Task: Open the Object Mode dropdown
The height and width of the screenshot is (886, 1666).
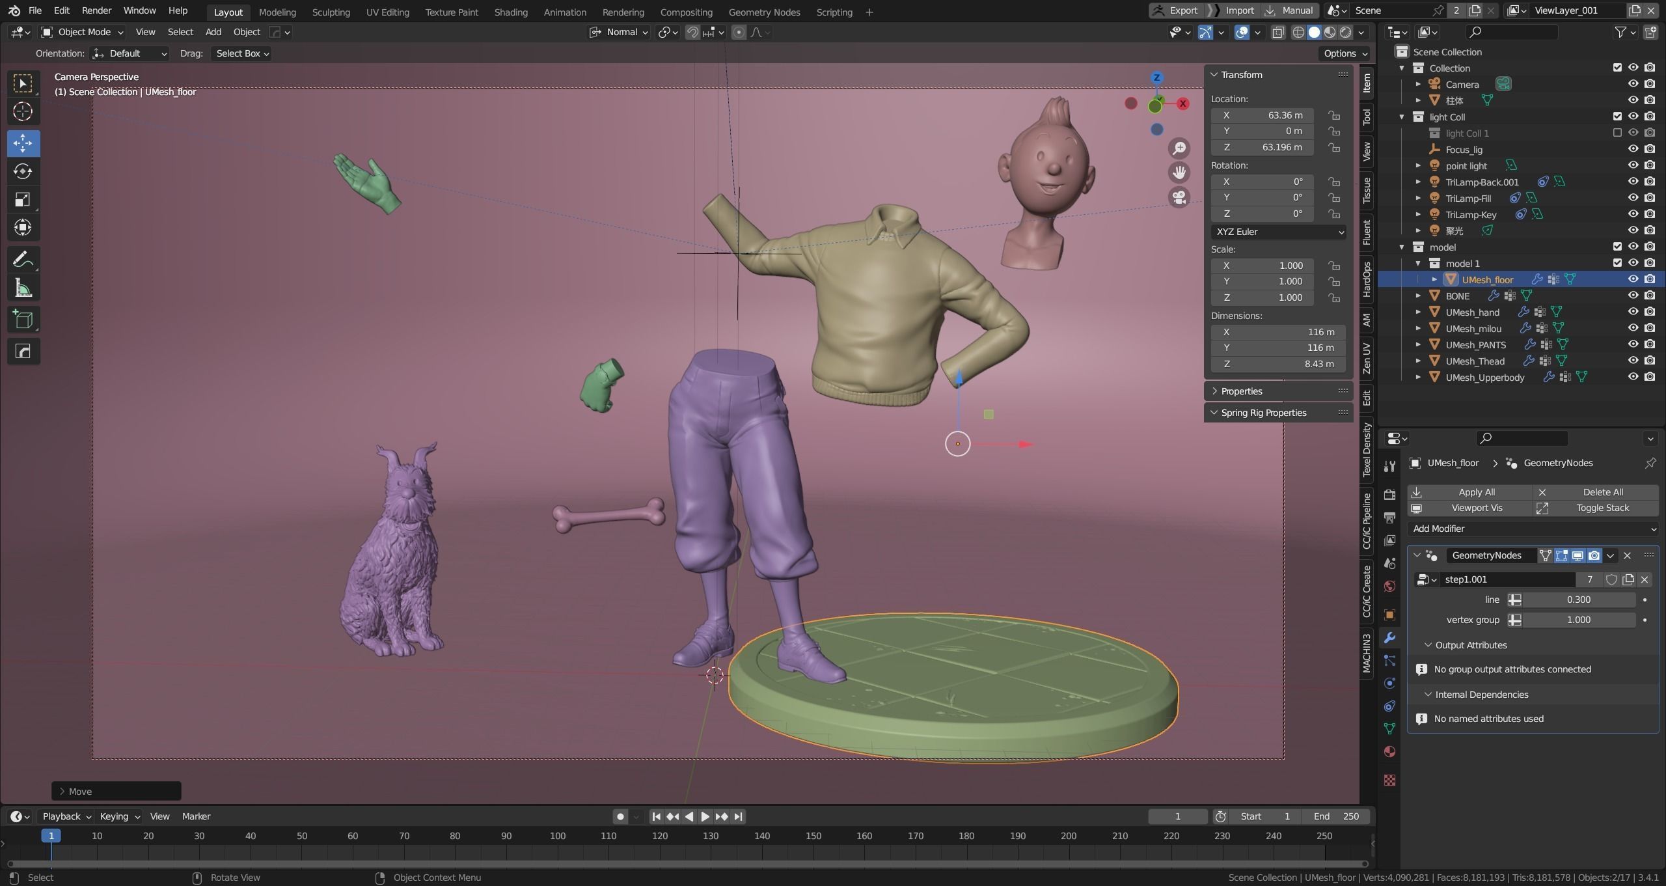Action: 82,32
